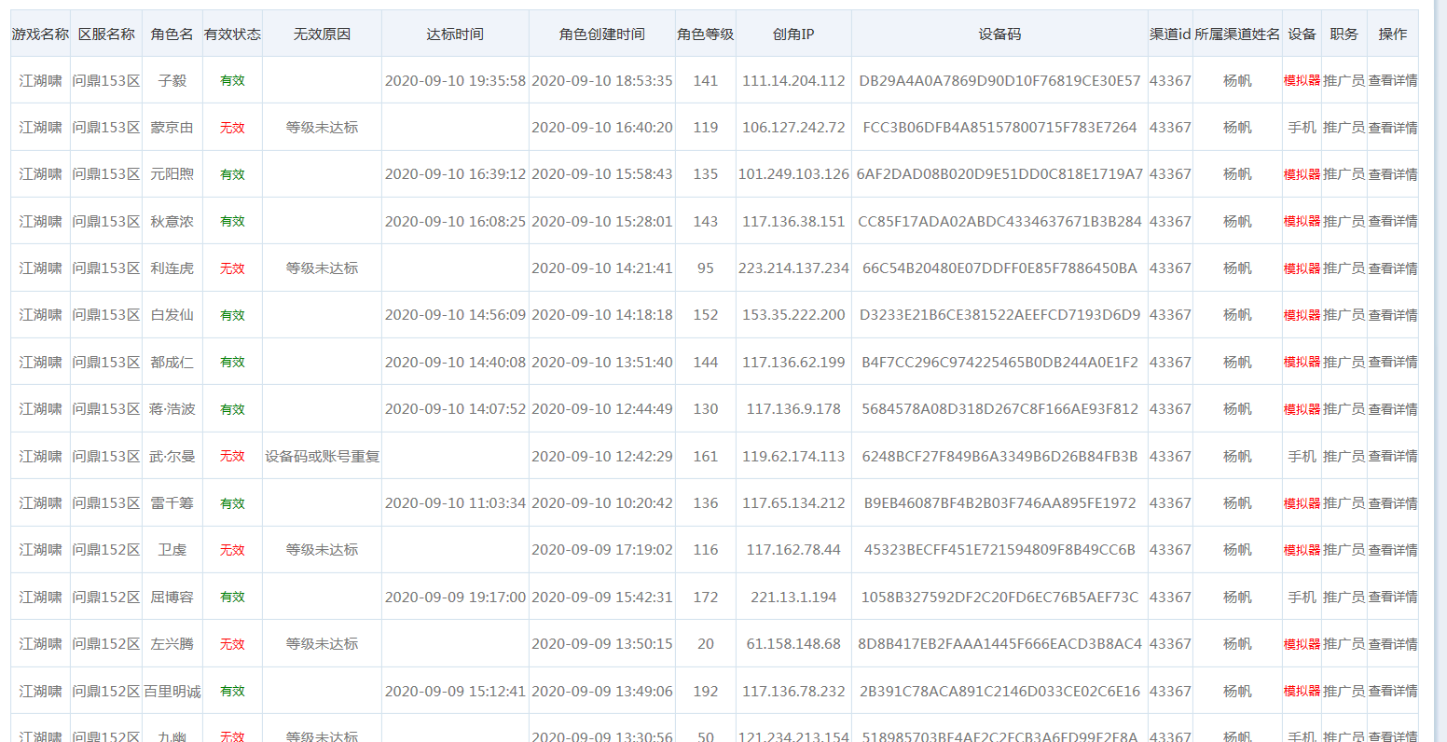Image resolution: width=1447 pixels, height=742 pixels.
Task: View details for 白发仙
Action: tap(1392, 315)
